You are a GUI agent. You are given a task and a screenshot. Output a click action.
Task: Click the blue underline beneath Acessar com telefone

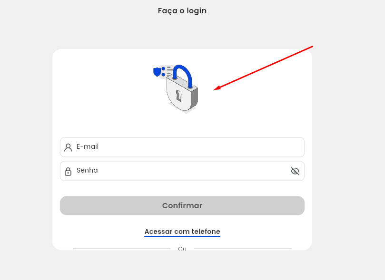[x=182, y=236]
